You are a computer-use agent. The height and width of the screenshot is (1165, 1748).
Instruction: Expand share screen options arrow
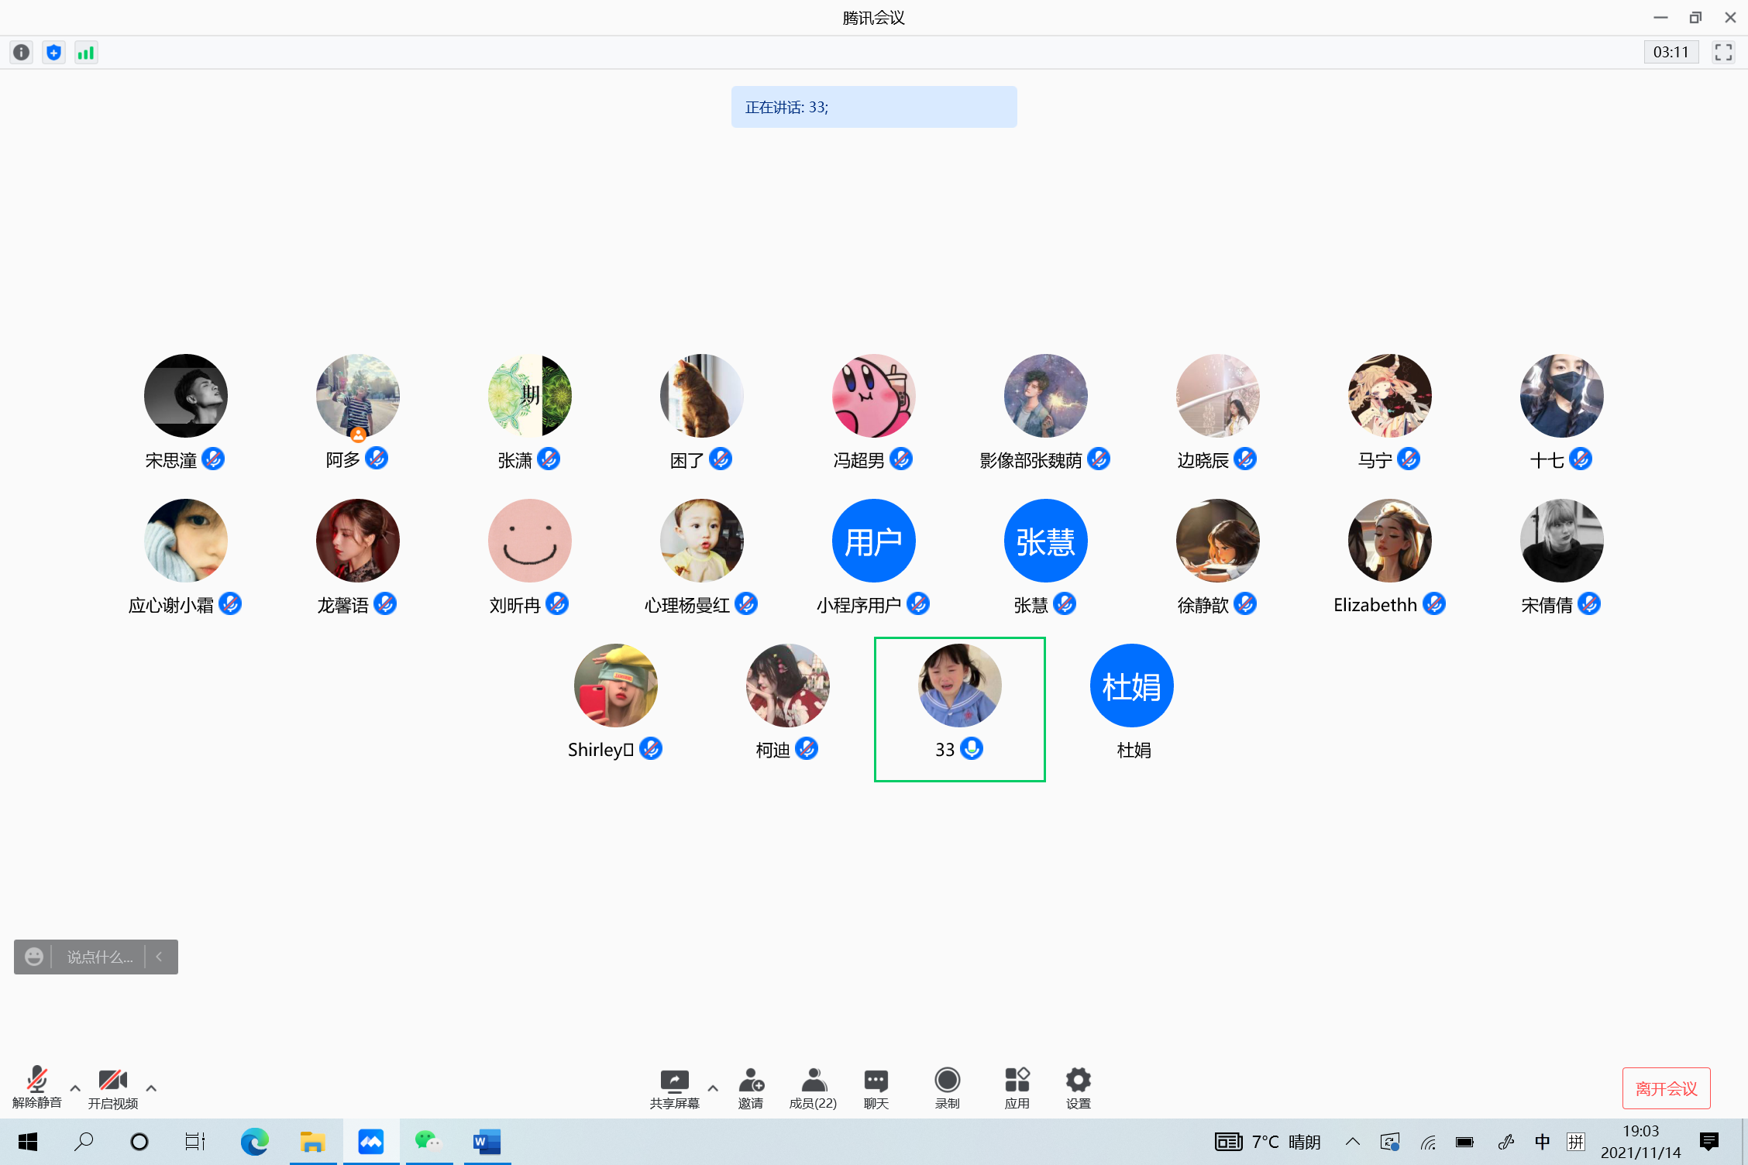[713, 1088]
